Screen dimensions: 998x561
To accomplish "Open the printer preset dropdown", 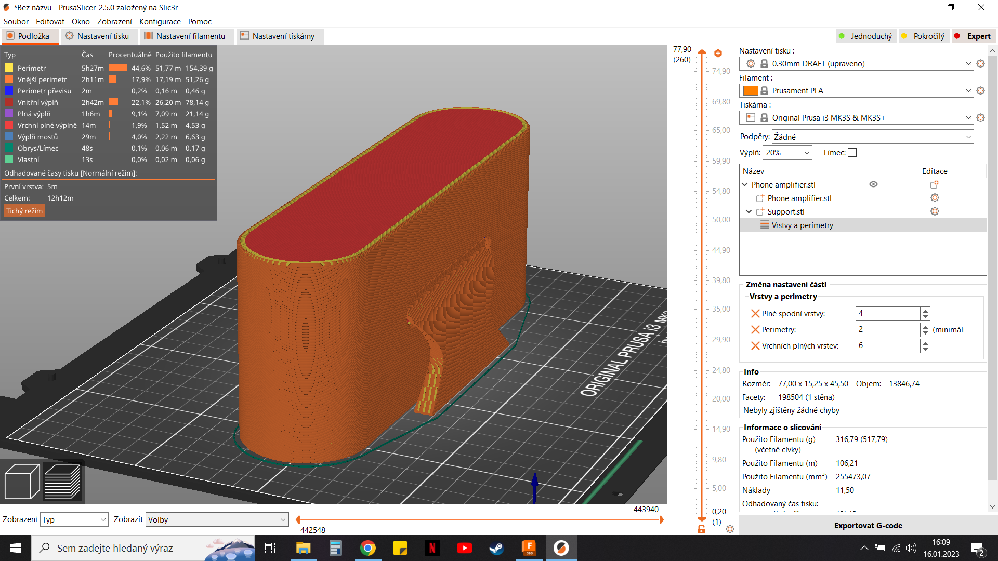I will pos(856,118).
